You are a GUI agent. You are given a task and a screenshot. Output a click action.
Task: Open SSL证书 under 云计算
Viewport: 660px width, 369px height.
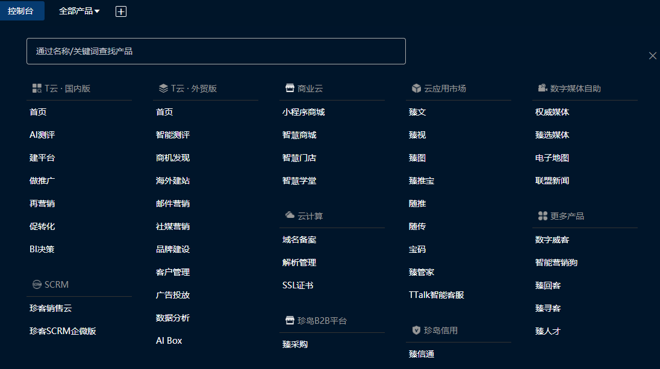coord(297,285)
